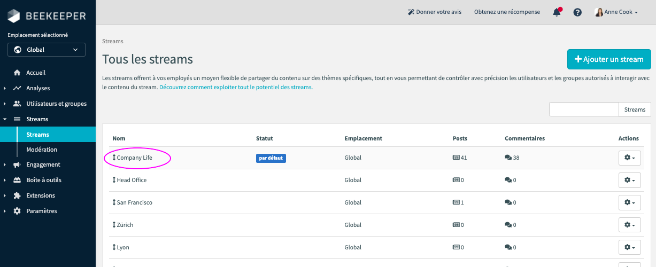656x267 pixels.
Task: Click the comments icon in Head Office row
Action: (x=508, y=180)
